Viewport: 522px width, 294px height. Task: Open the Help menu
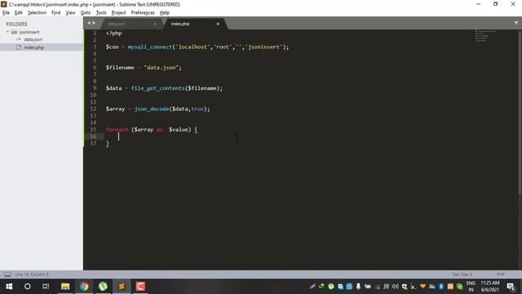coord(165,13)
